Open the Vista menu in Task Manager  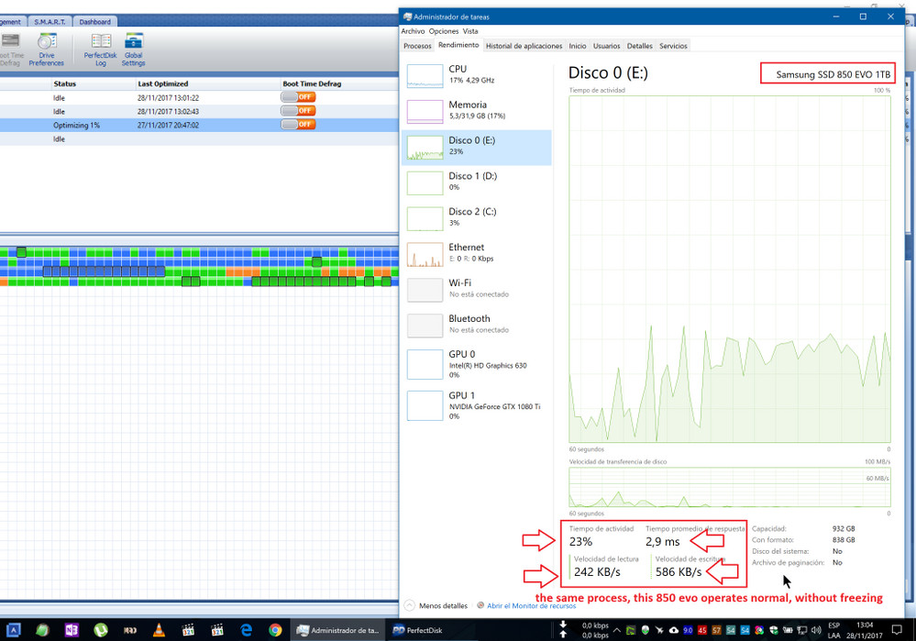[470, 31]
